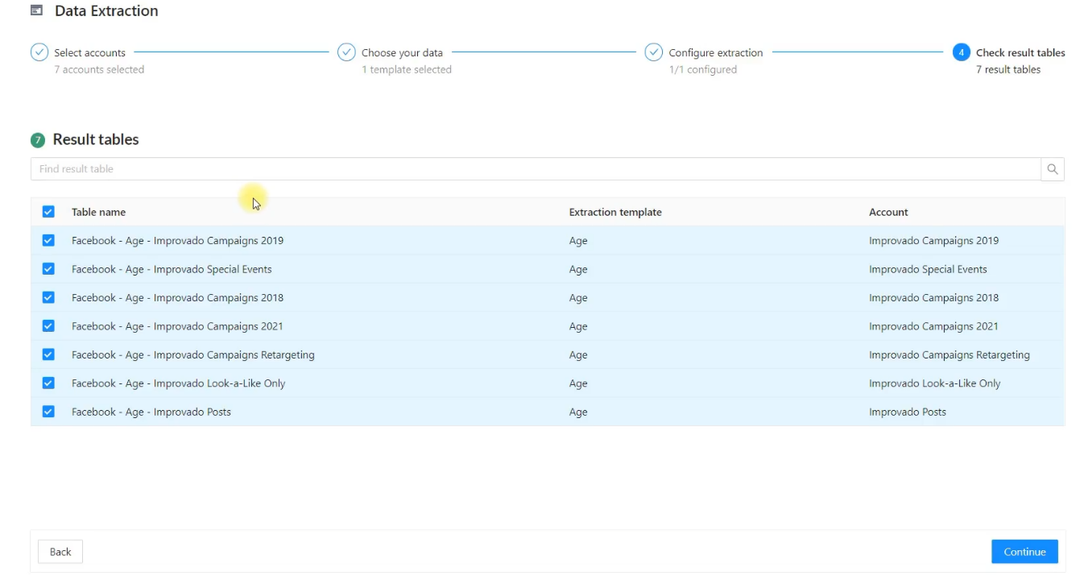Image resolution: width=1080 pixels, height=580 pixels.
Task: Click the Data Extraction page icon
Action: pos(36,10)
